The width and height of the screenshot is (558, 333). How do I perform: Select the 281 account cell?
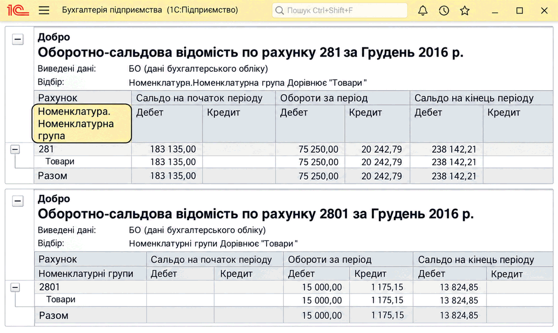[x=83, y=149]
